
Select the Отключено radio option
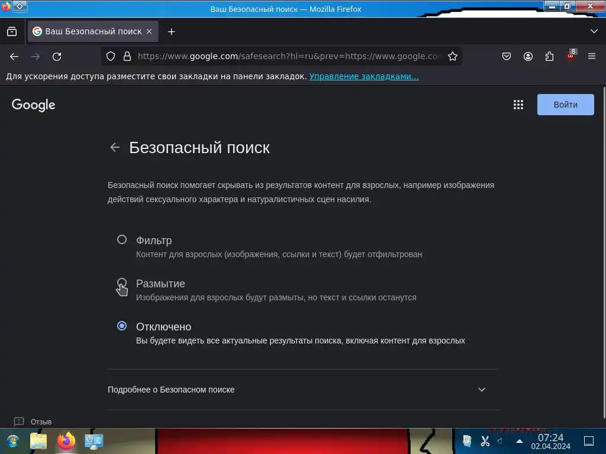click(x=122, y=326)
